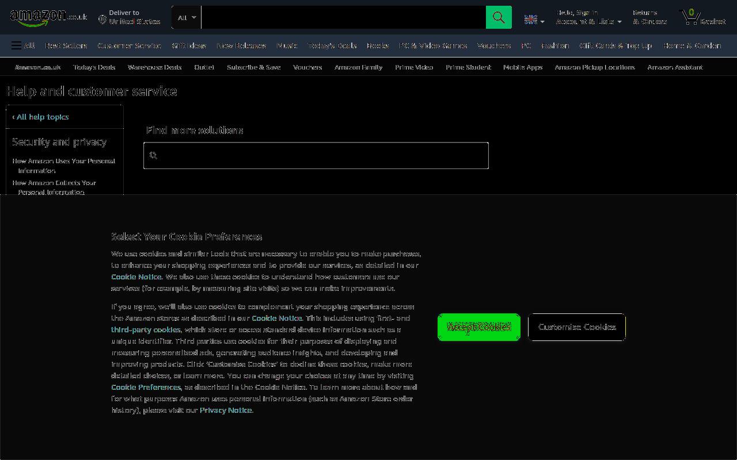737x460 pixels.
Task: Expand the All search category dropdown
Action: pos(187,17)
